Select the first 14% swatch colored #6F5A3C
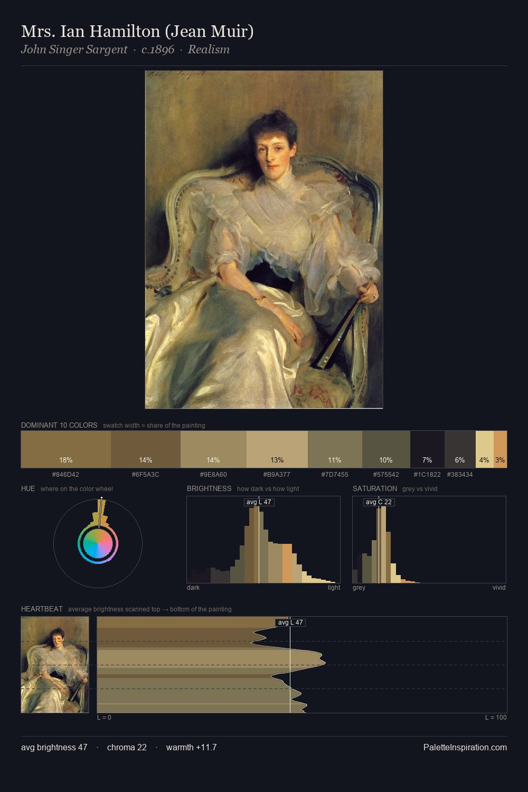The image size is (528, 792). pyautogui.click(x=146, y=449)
